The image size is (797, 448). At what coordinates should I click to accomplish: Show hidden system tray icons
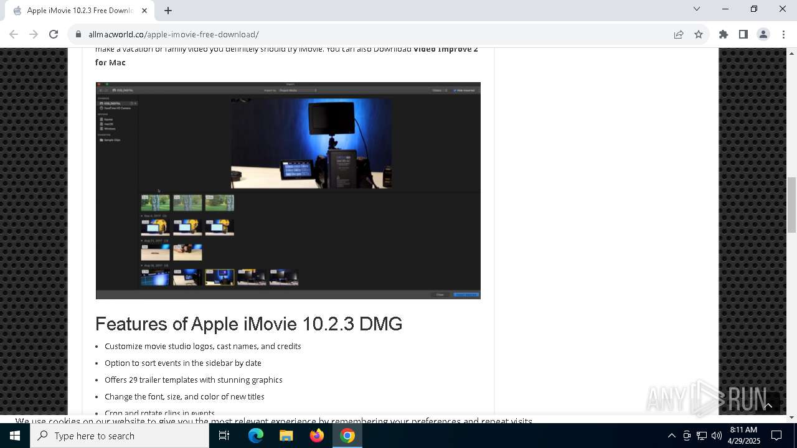(671, 436)
